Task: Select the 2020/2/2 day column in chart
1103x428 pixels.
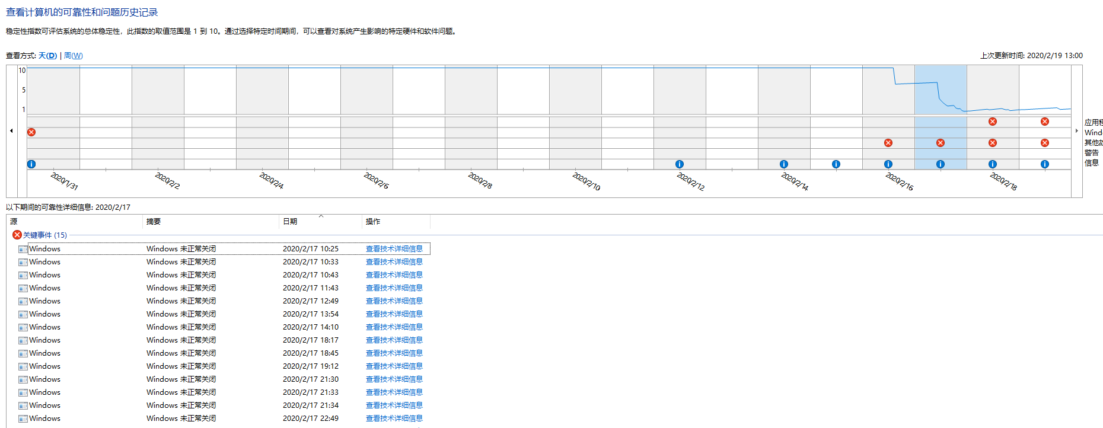Action: [158, 117]
